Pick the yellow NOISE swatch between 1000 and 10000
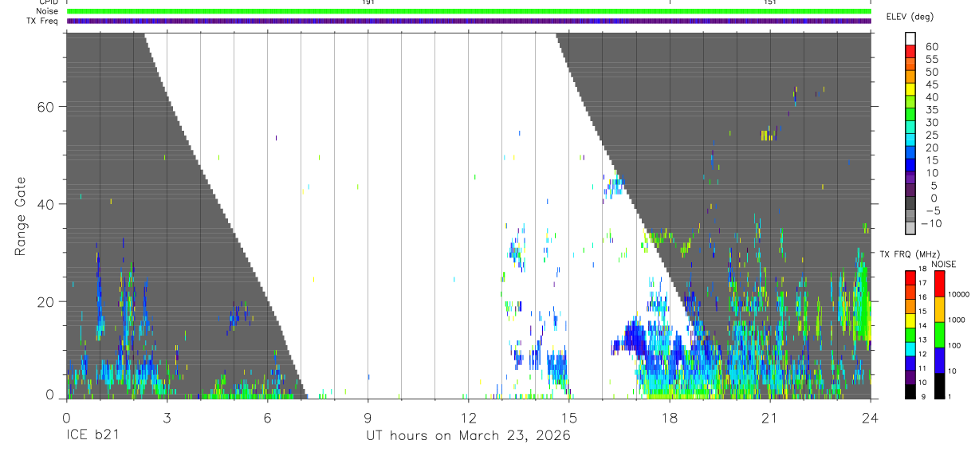The height and width of the screenshot is (452, 979). tap(940, 309)
